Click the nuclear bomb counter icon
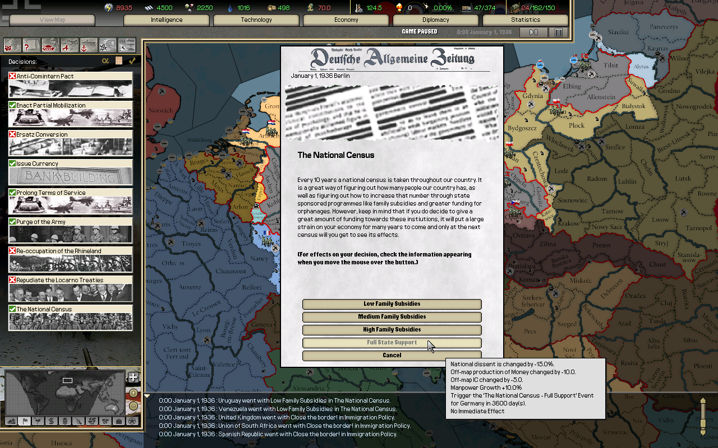Screen dimensions: 718x448 (399, 8)
